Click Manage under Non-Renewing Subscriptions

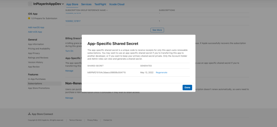[x=69, y=98]
